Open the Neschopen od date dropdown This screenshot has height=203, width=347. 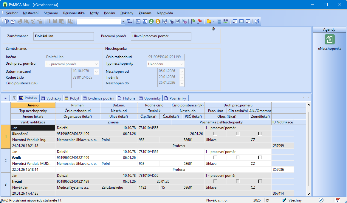[182, 71]
